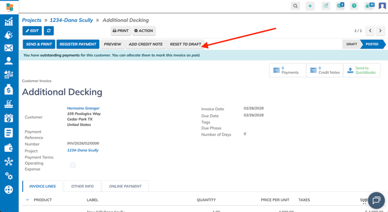Sort by the Price Per Unit column header
Screen dimensions: 388x212
point(275,200)
